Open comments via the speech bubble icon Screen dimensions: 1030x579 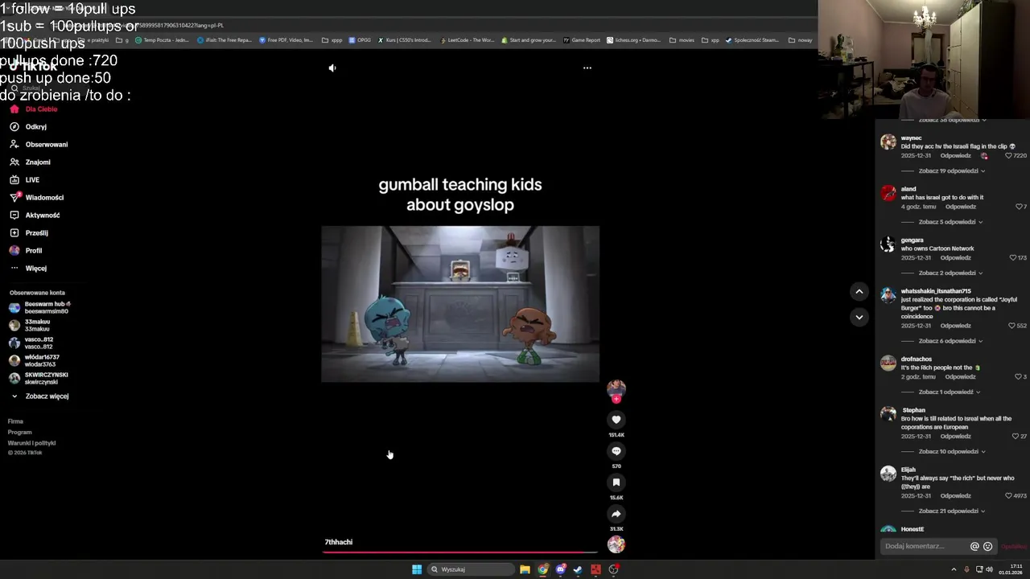[x=616, y=451]
